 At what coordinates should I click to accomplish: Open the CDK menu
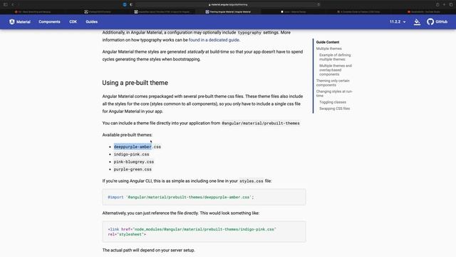73,21
